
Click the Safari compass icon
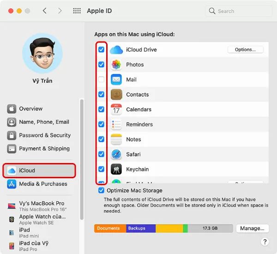pos(116,154)
